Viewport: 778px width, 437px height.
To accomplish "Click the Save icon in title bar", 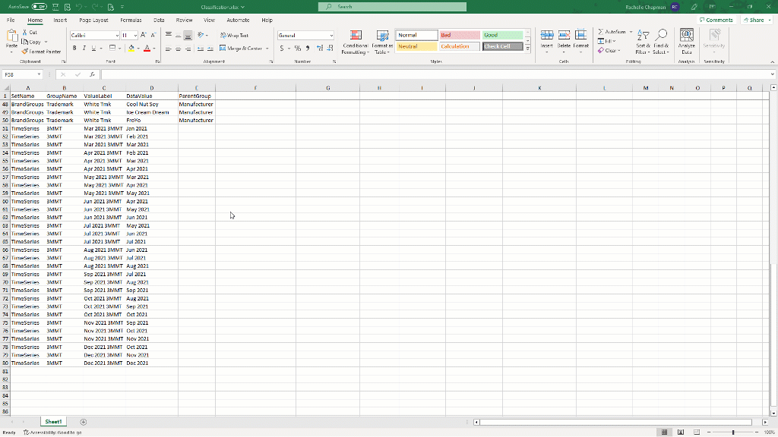I will [55, 7].
